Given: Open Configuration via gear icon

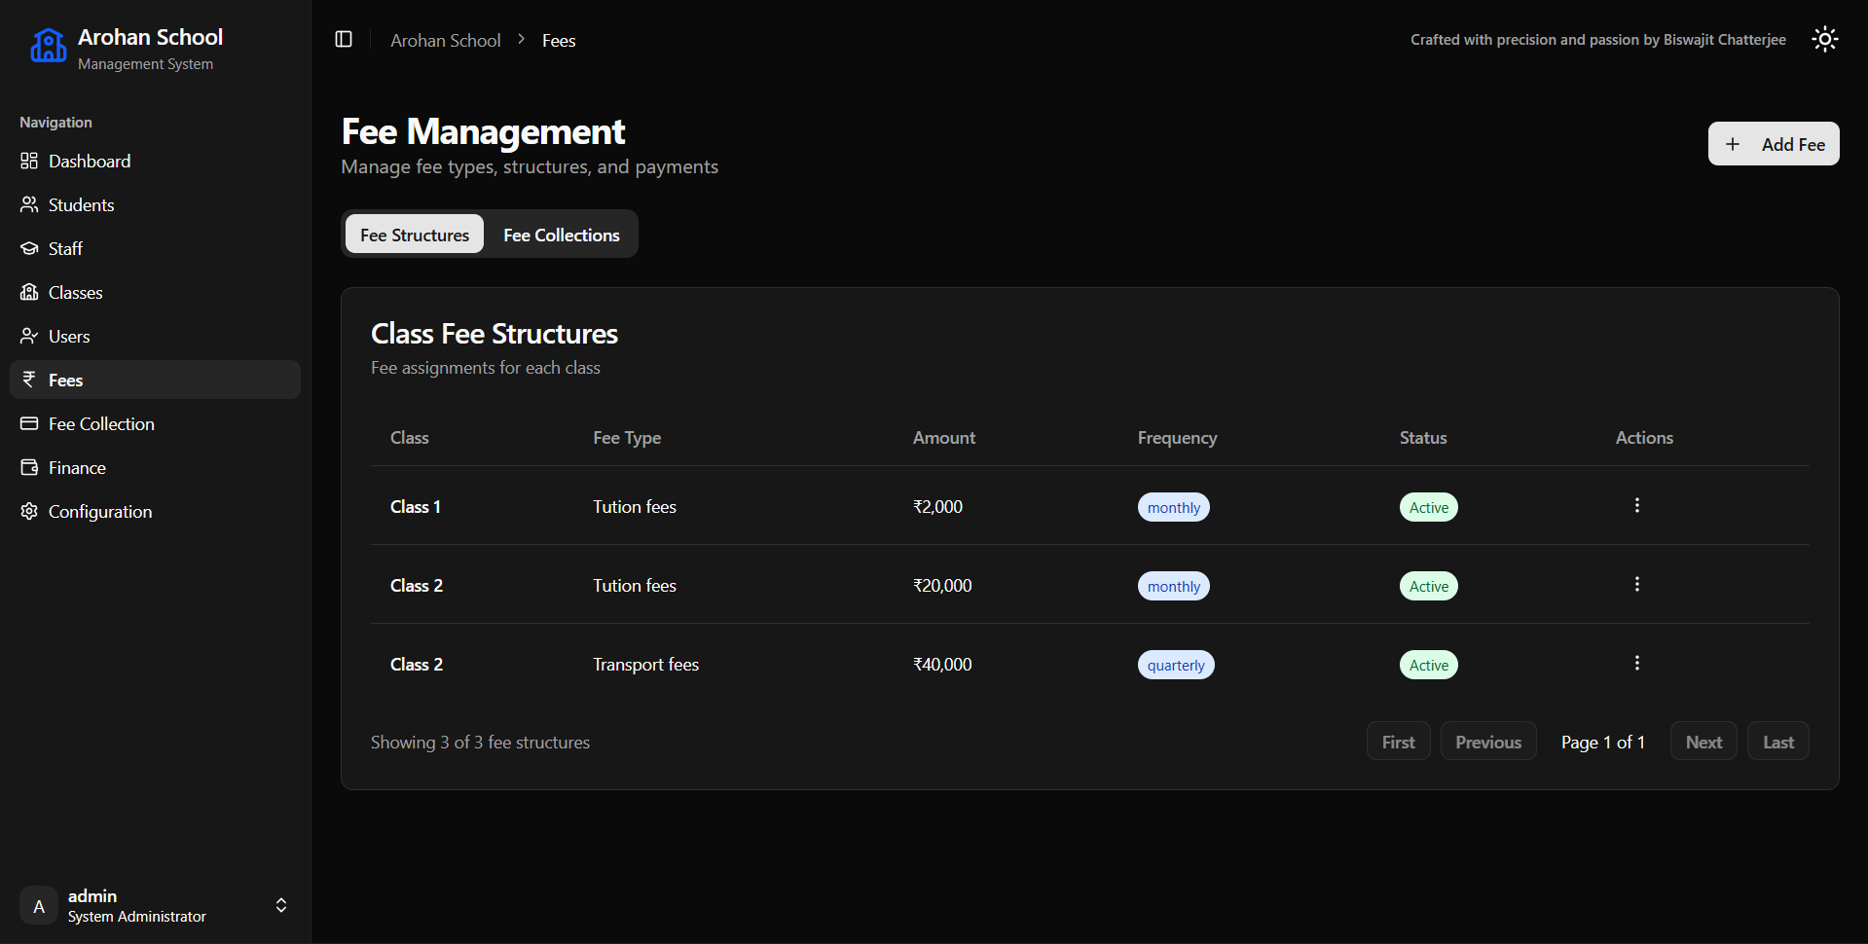Looking at the screenshot, I should point(29,511).
